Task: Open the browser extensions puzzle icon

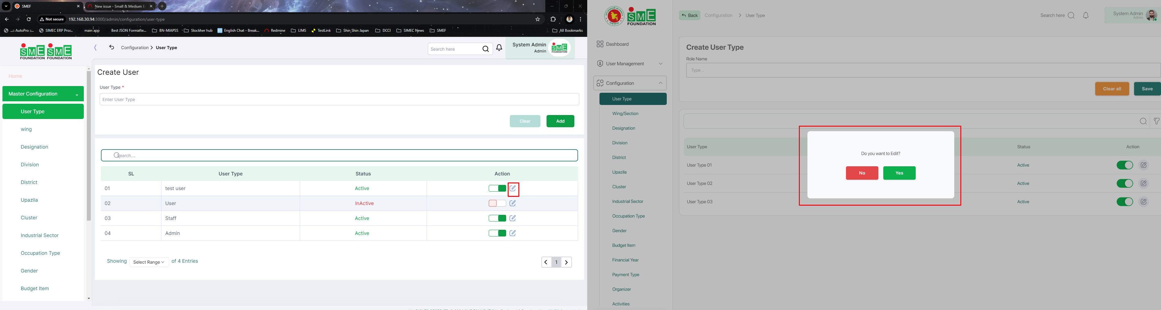Action: point(553,19)
